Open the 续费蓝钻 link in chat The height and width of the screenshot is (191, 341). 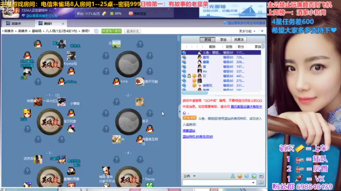point(189,131)
